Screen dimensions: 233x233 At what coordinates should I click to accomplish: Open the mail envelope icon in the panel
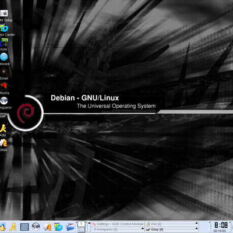click(x=47, y=227)
